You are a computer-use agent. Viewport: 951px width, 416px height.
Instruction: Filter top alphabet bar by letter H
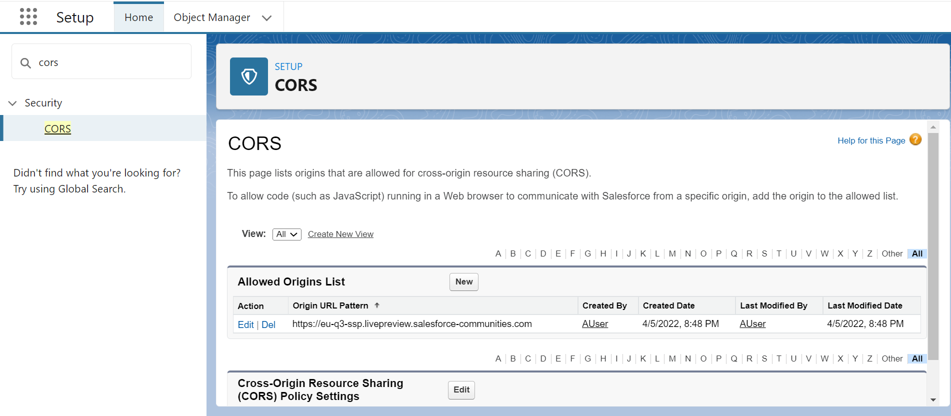click(603, 253)
